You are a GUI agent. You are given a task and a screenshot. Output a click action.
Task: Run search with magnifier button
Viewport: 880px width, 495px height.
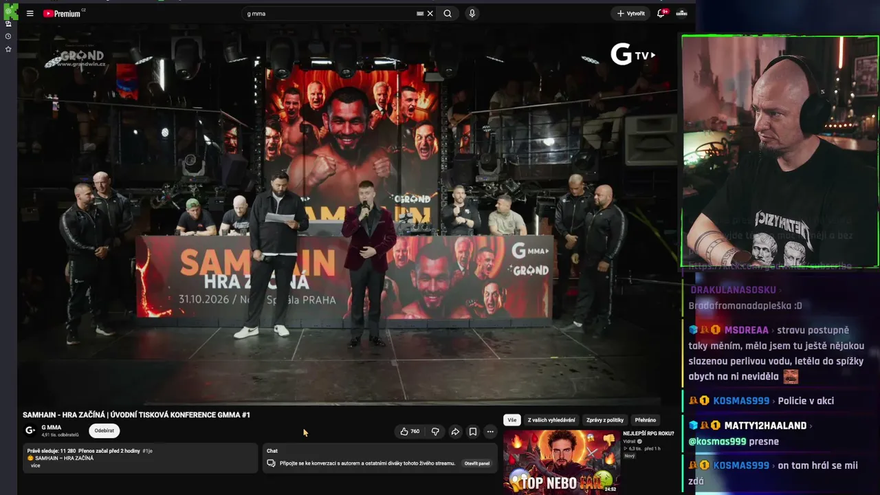(448, 14)
